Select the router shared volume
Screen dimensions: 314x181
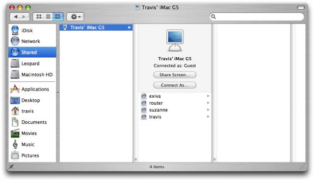pyautogui.click(x=175, y=103)
